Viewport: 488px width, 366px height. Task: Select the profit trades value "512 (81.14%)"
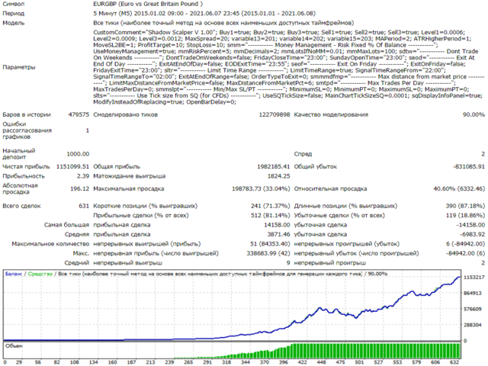pos(270,215)
